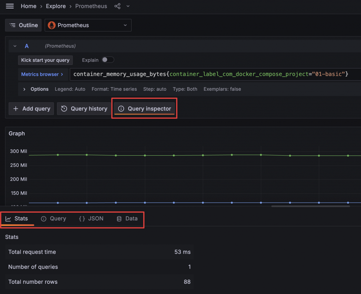Click Add query button

coord(31,109)
